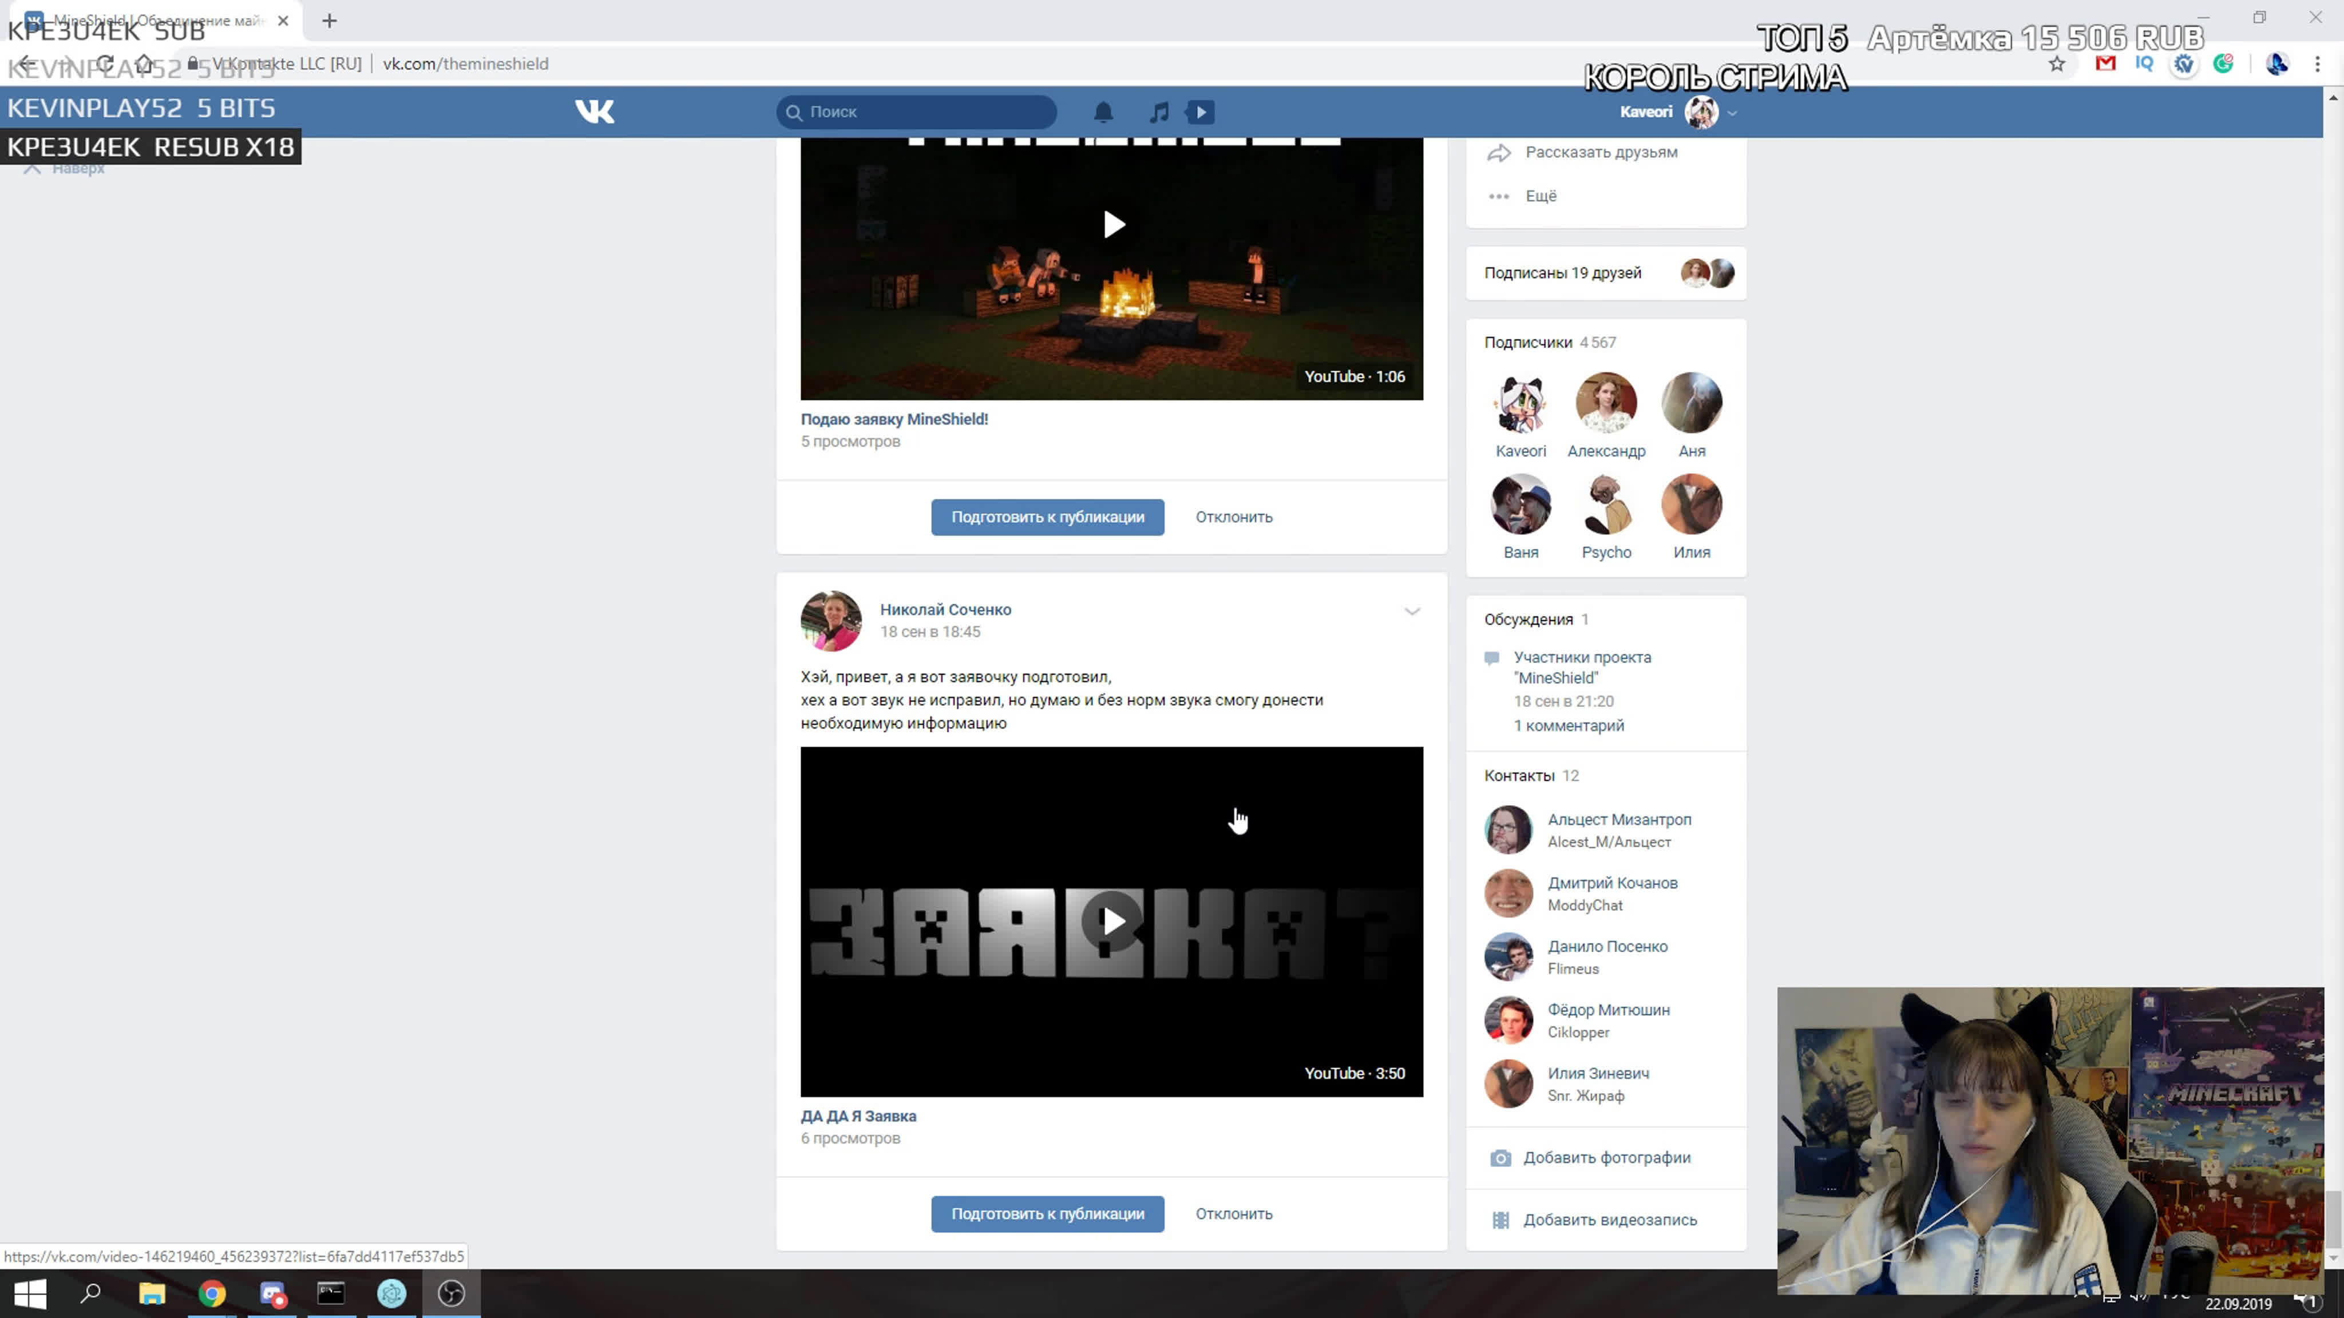This screenshot has width=2344, height=1318.
Task: Open the VK video icon
Action: [1201, 112]
